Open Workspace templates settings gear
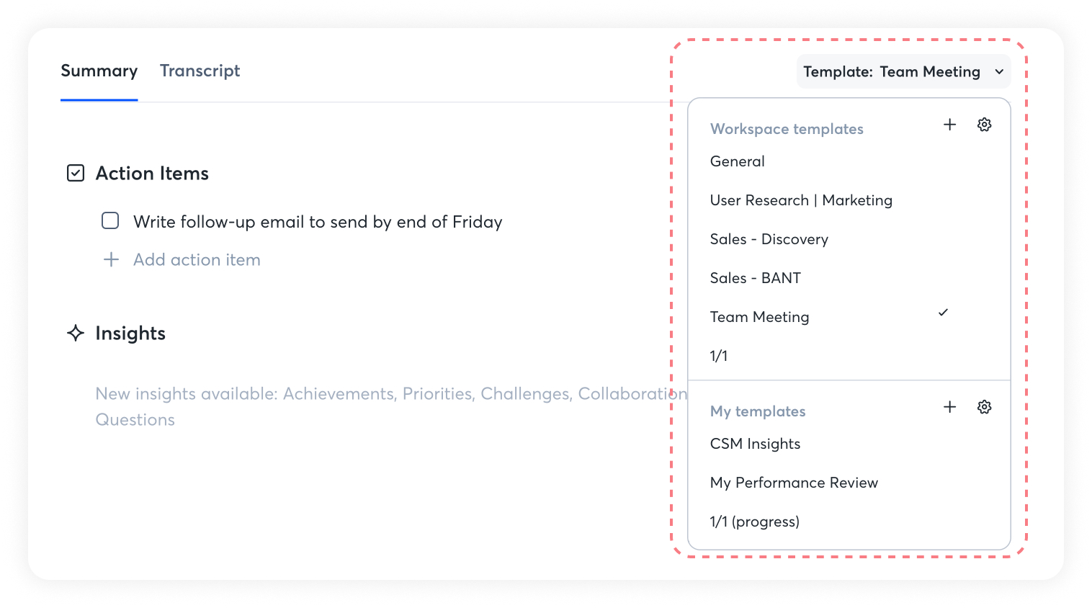Viewport: 1092px width, 608px height. coord(984,125)
